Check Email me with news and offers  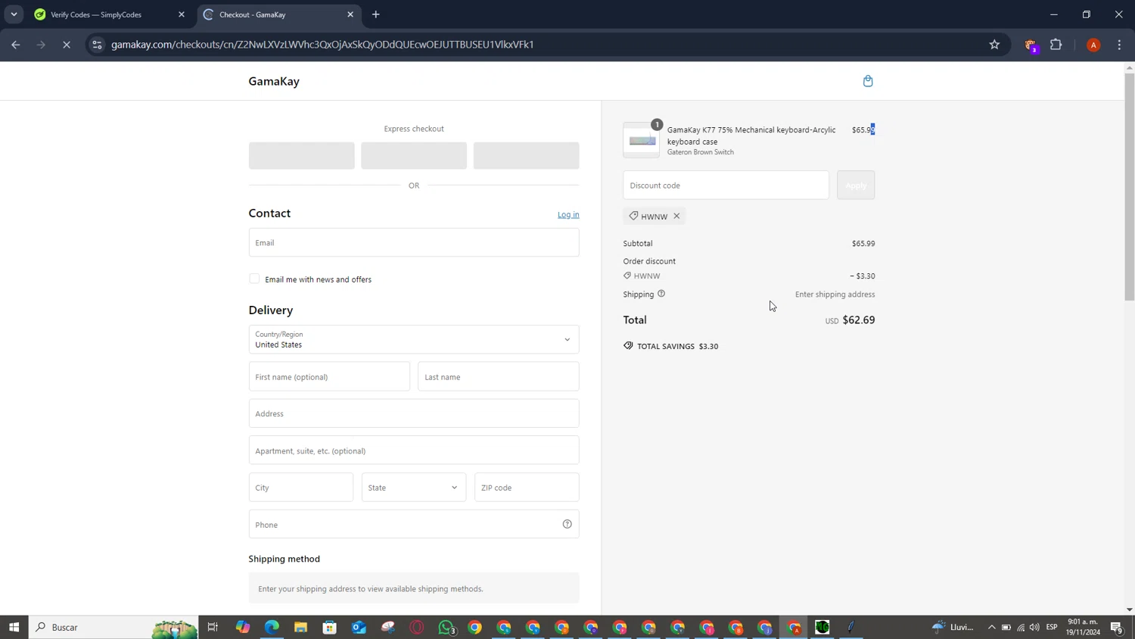pos(254,279)
